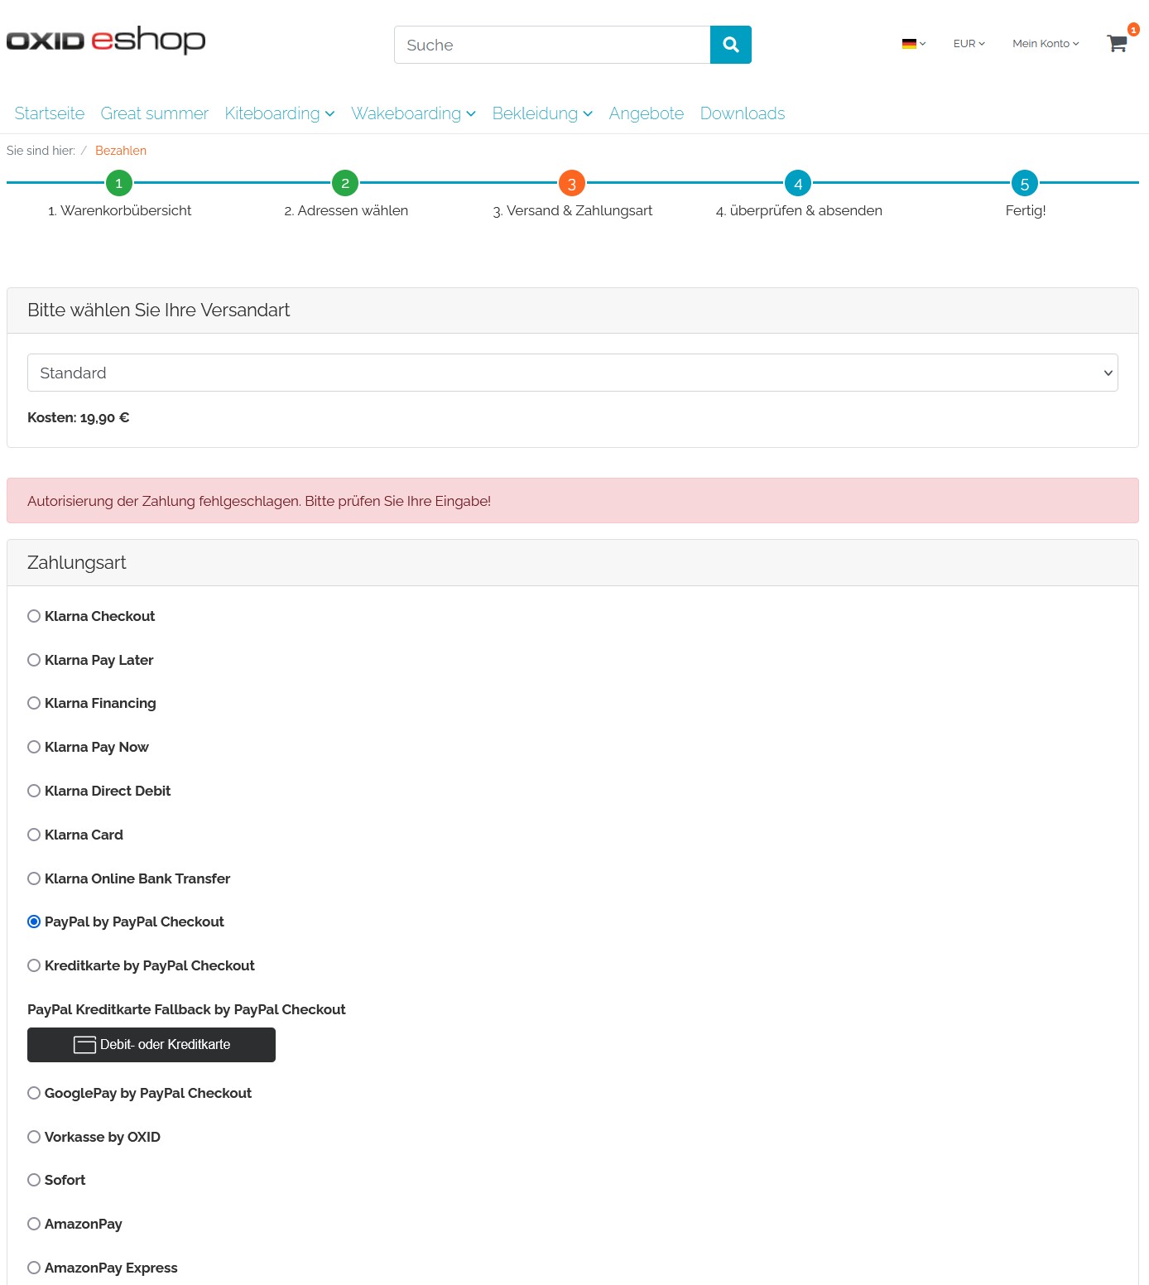
Task: Open the Downloads navigation item
Action: [x=742, y=113]
